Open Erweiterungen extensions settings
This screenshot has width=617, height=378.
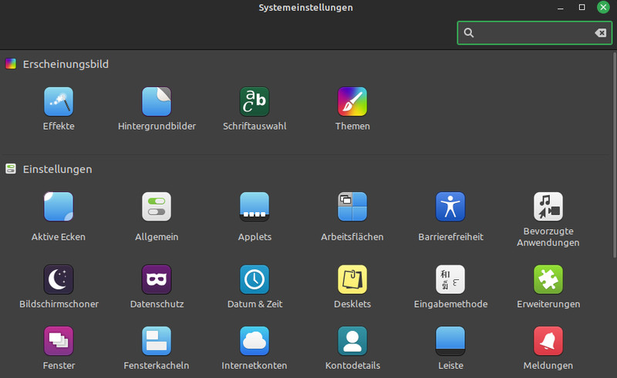(x=548, y=279)
